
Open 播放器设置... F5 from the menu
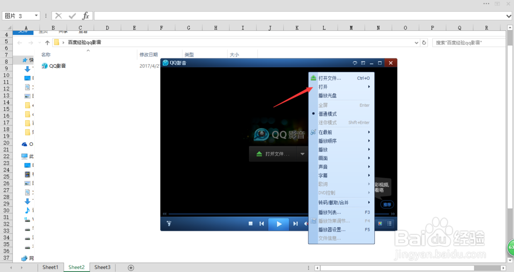[x=341, y=230]
